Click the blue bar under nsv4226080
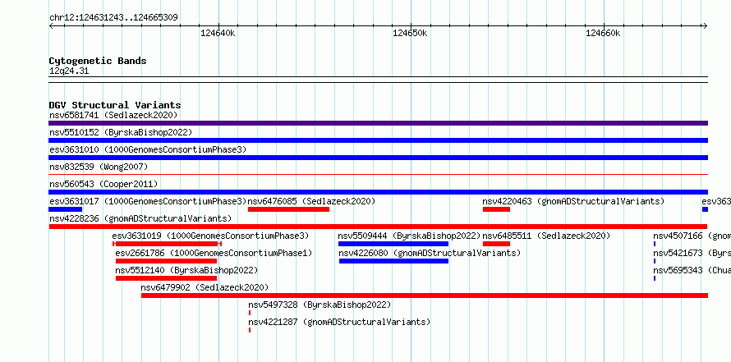Image resolution: width=731 pixels, height=362 pixels. [x=393, y=261]
